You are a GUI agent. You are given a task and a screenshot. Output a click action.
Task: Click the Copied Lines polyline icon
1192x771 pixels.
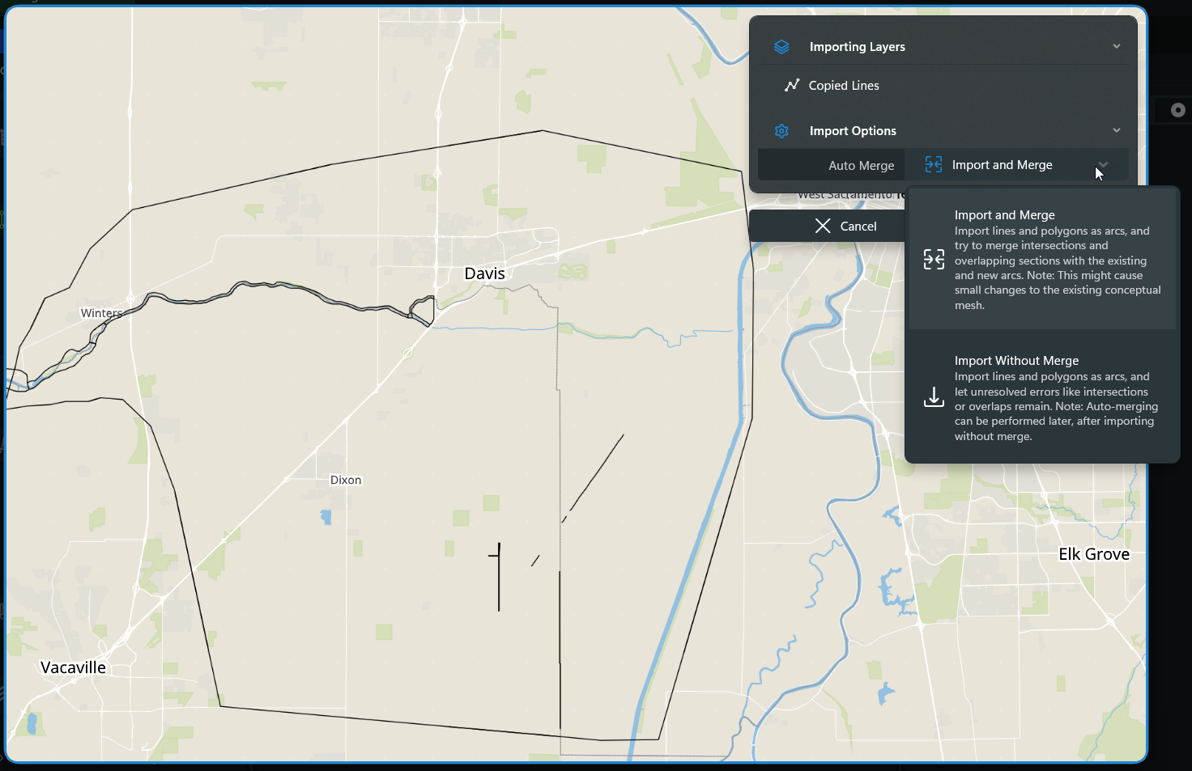coord(792,86)
